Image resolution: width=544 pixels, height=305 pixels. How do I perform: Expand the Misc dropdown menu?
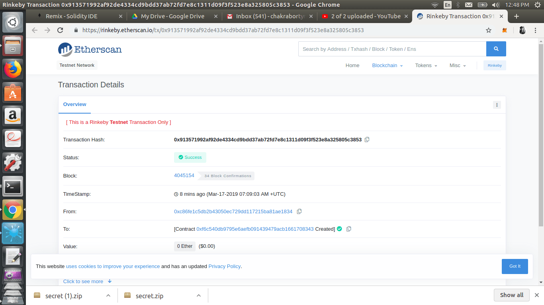[x=458, y=66]
